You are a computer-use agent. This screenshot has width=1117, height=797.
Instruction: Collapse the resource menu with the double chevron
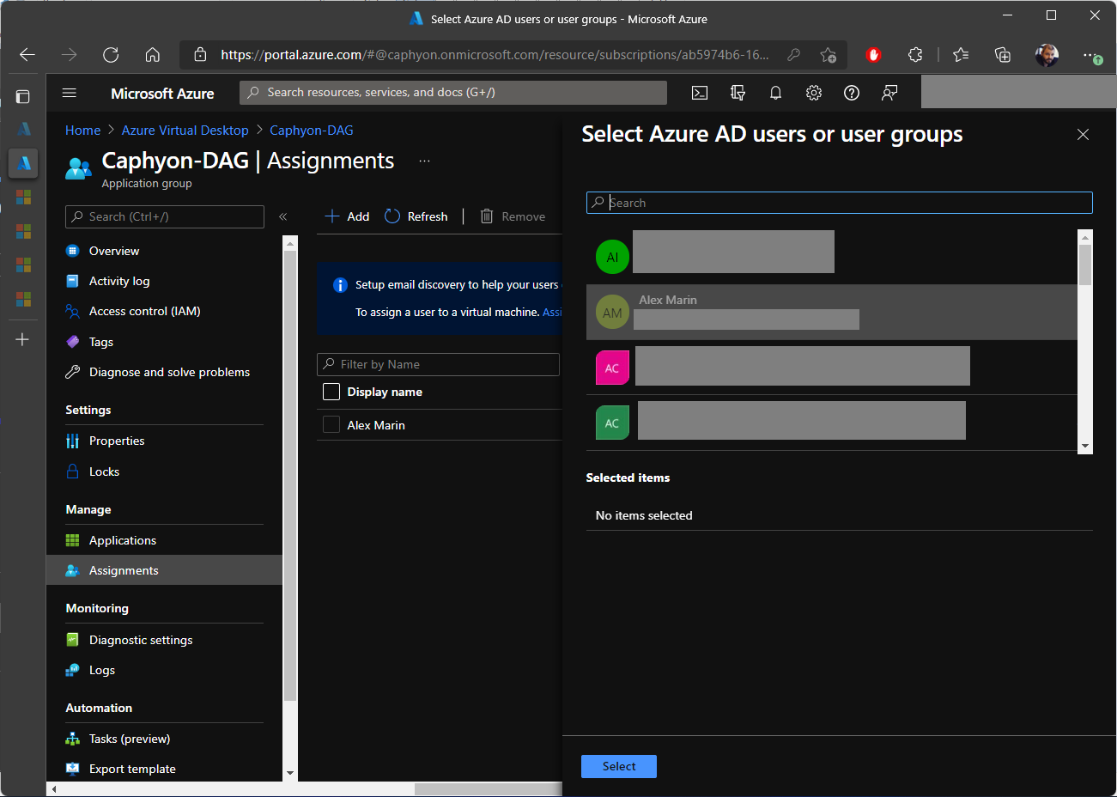[282, 216]
